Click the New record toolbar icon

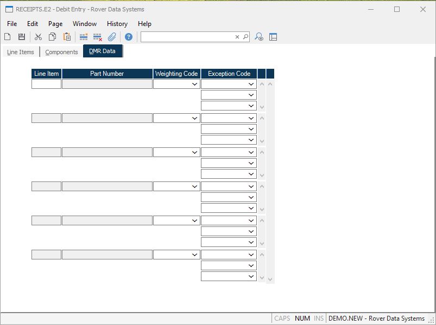coord(8,37)
